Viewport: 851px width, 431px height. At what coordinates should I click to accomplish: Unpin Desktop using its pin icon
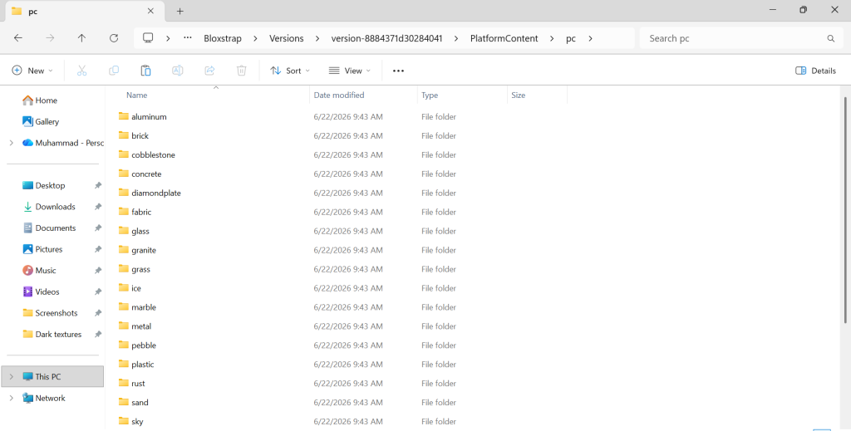98,185
